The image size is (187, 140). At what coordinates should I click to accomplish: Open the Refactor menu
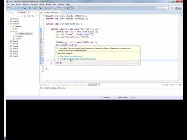point(26,4)
